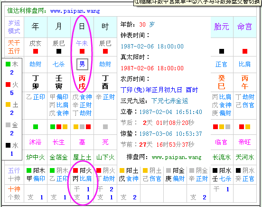The height and width of the screenshot is (207, 262).
Task: Click the 男 gender button
Action: click(x=82, y=64)
